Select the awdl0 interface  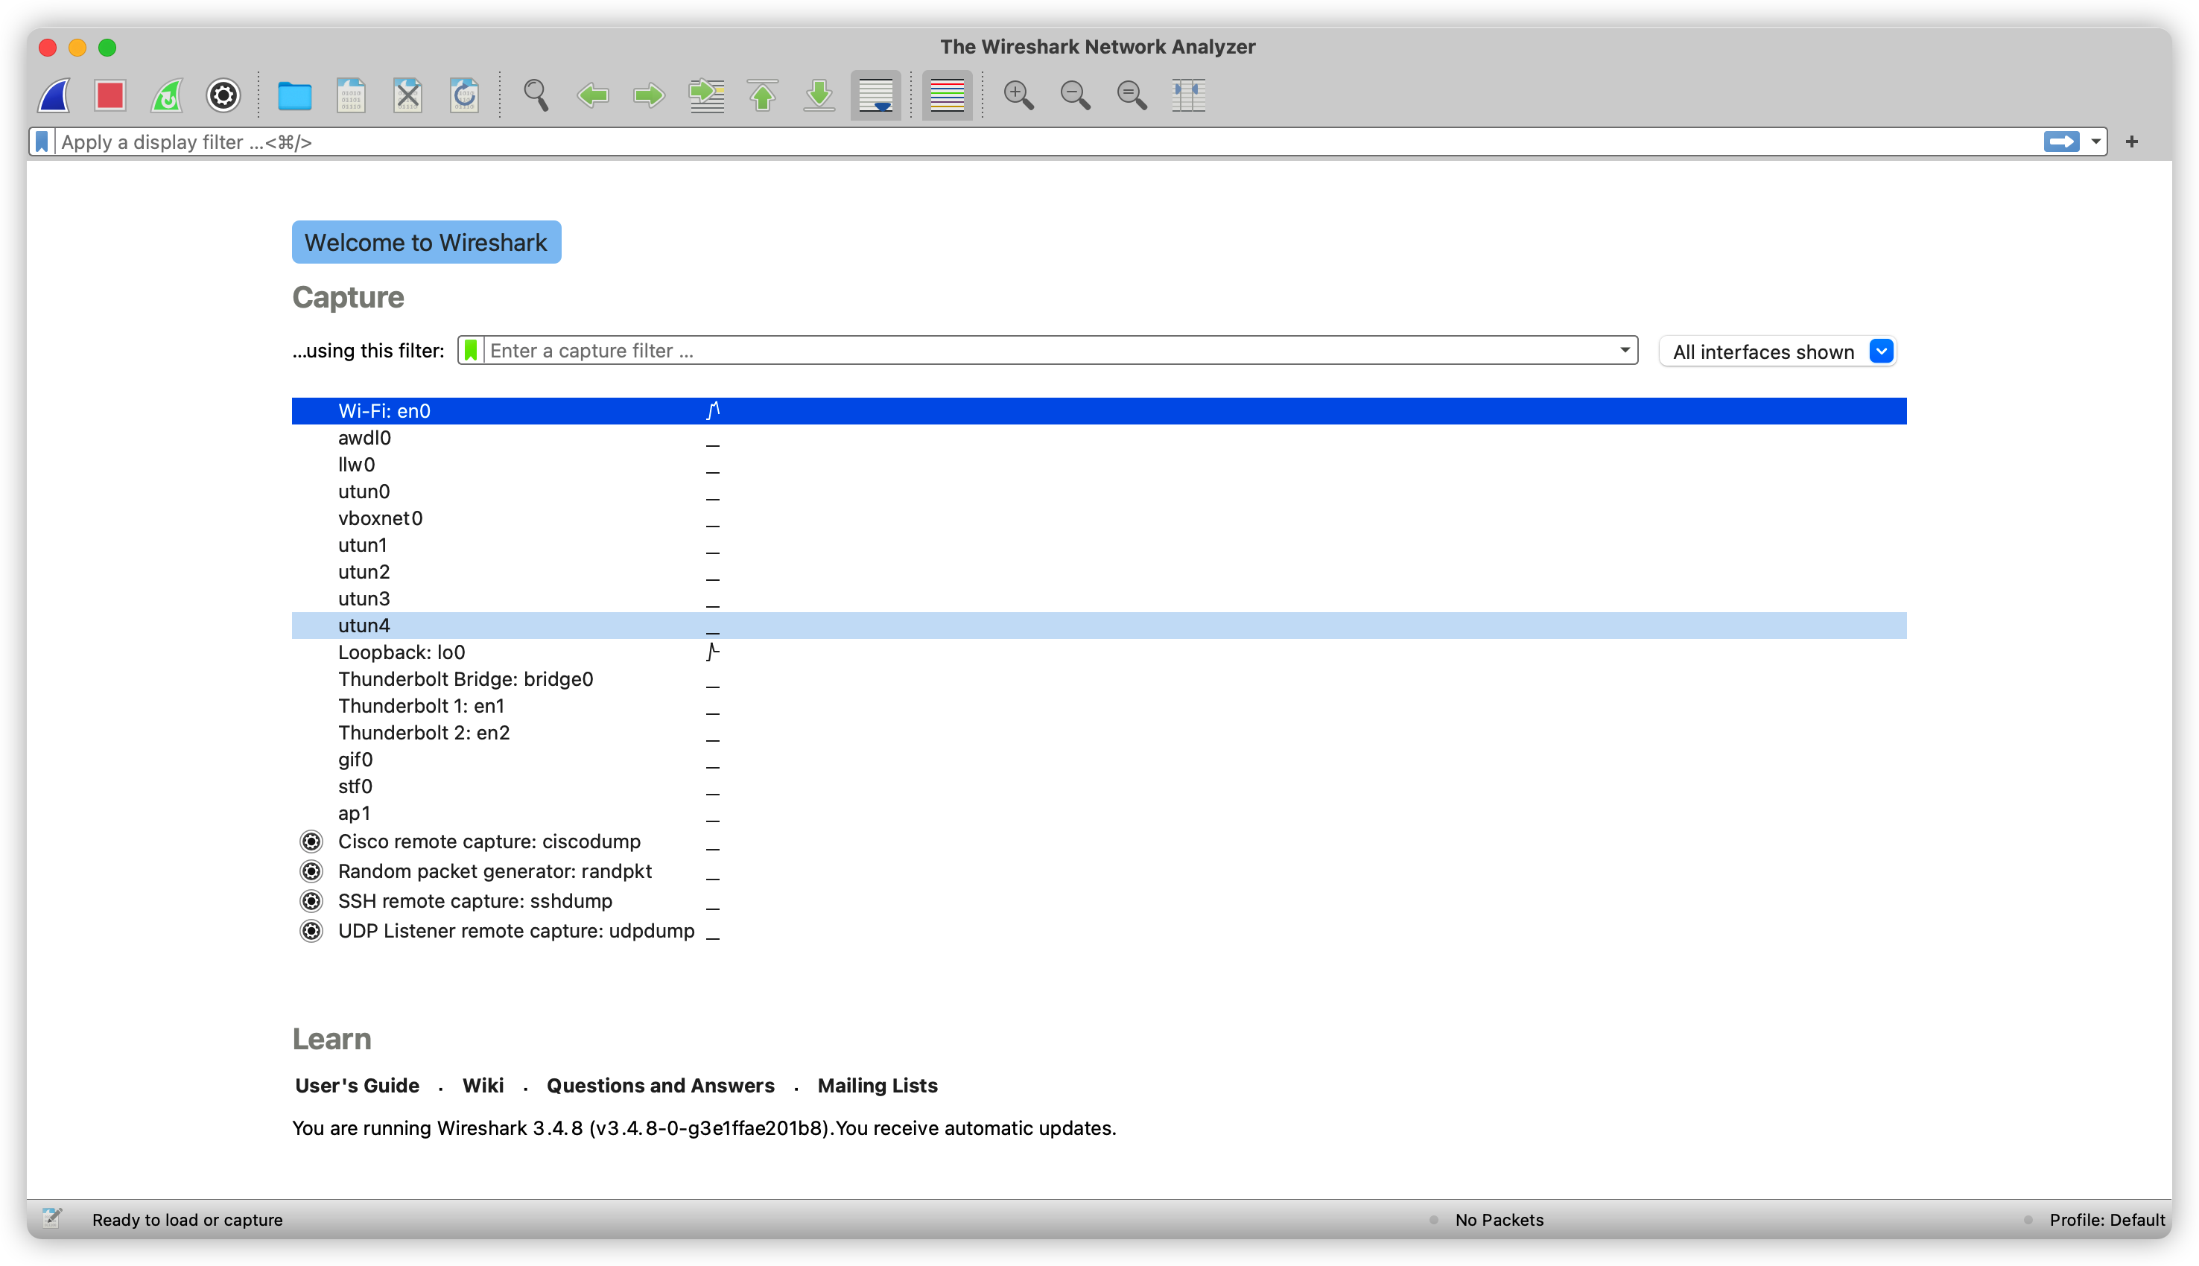click(x=1099, y=437)
